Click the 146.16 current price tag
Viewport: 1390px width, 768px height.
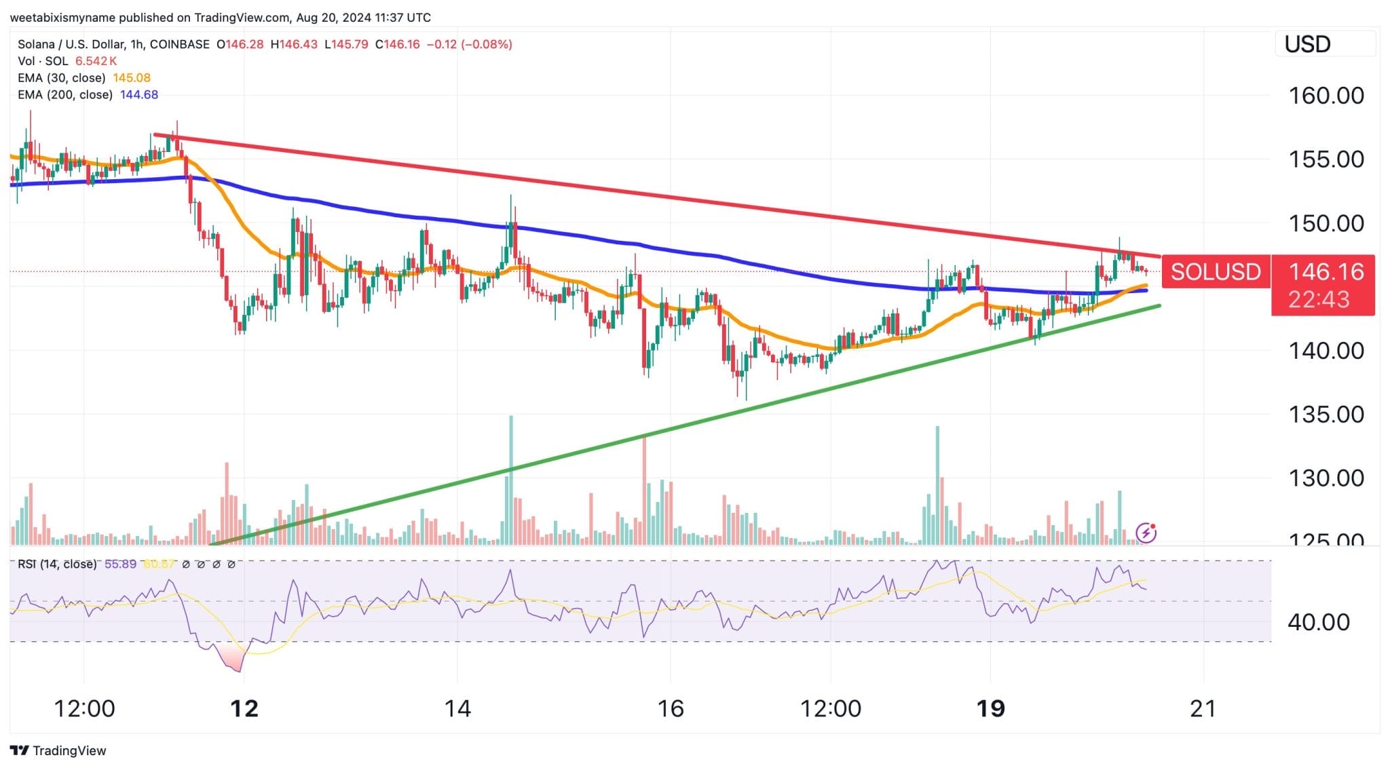(1326, 272)
